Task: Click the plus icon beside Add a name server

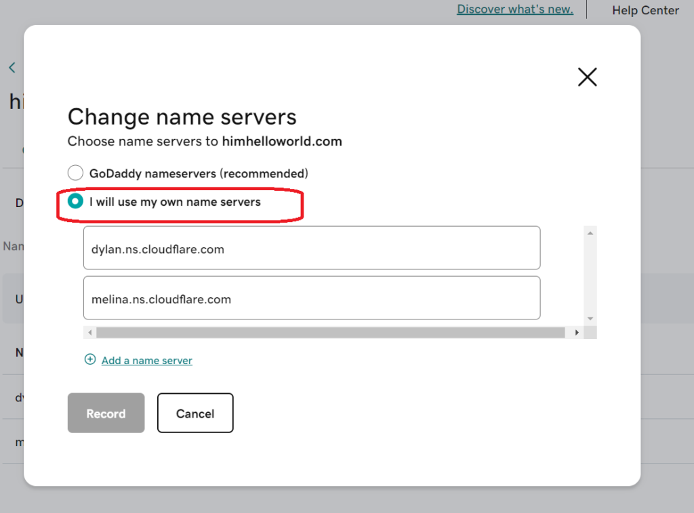Action: point(90,360)
